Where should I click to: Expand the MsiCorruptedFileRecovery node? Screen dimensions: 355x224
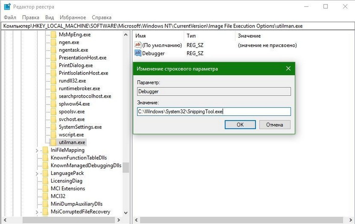pos(37,212)
